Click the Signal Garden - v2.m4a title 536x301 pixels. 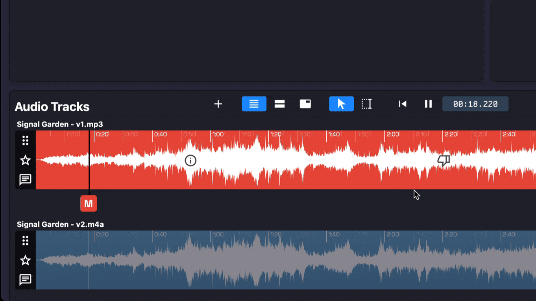60,225
